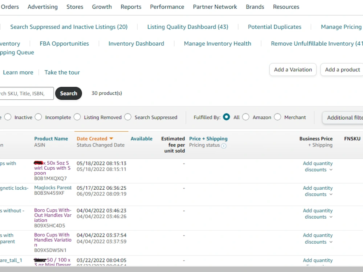363x272 pixels.
Task: Open the Brands menu
Action: point(255,7)
